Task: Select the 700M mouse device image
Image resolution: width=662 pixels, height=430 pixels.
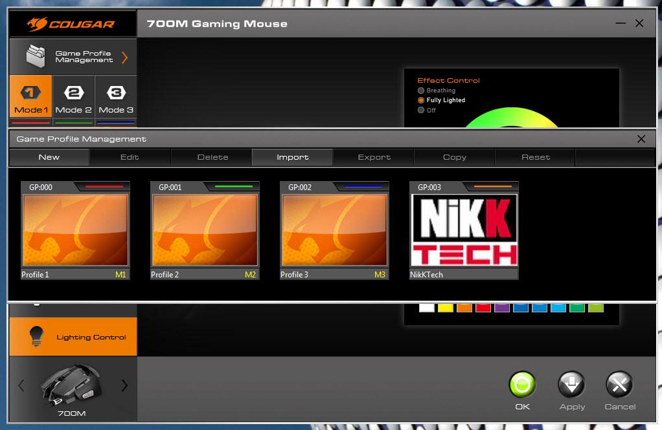Action: 71,384
